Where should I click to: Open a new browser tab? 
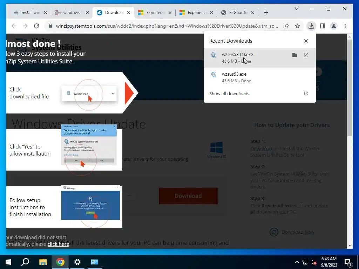[x=266, y=13]
